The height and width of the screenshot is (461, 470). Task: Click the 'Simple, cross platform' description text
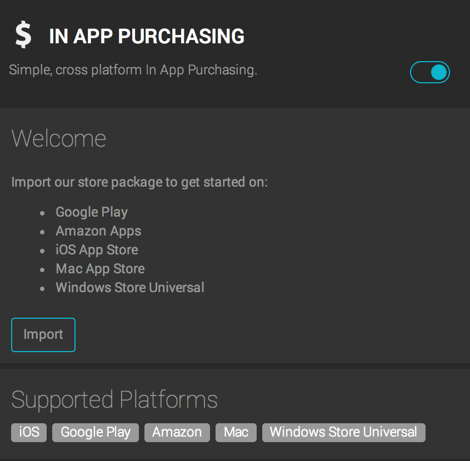click(133, 70)
